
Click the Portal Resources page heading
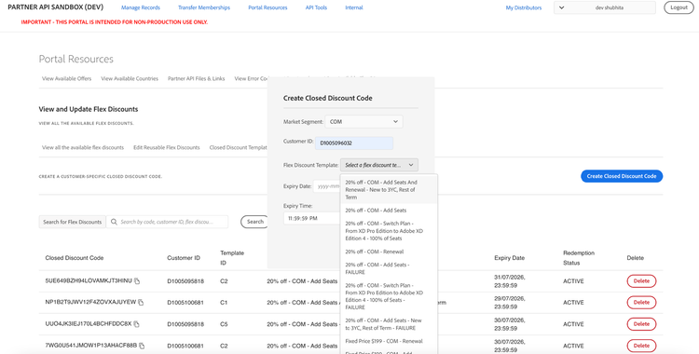pyautogui.click(x=76, y=59)
